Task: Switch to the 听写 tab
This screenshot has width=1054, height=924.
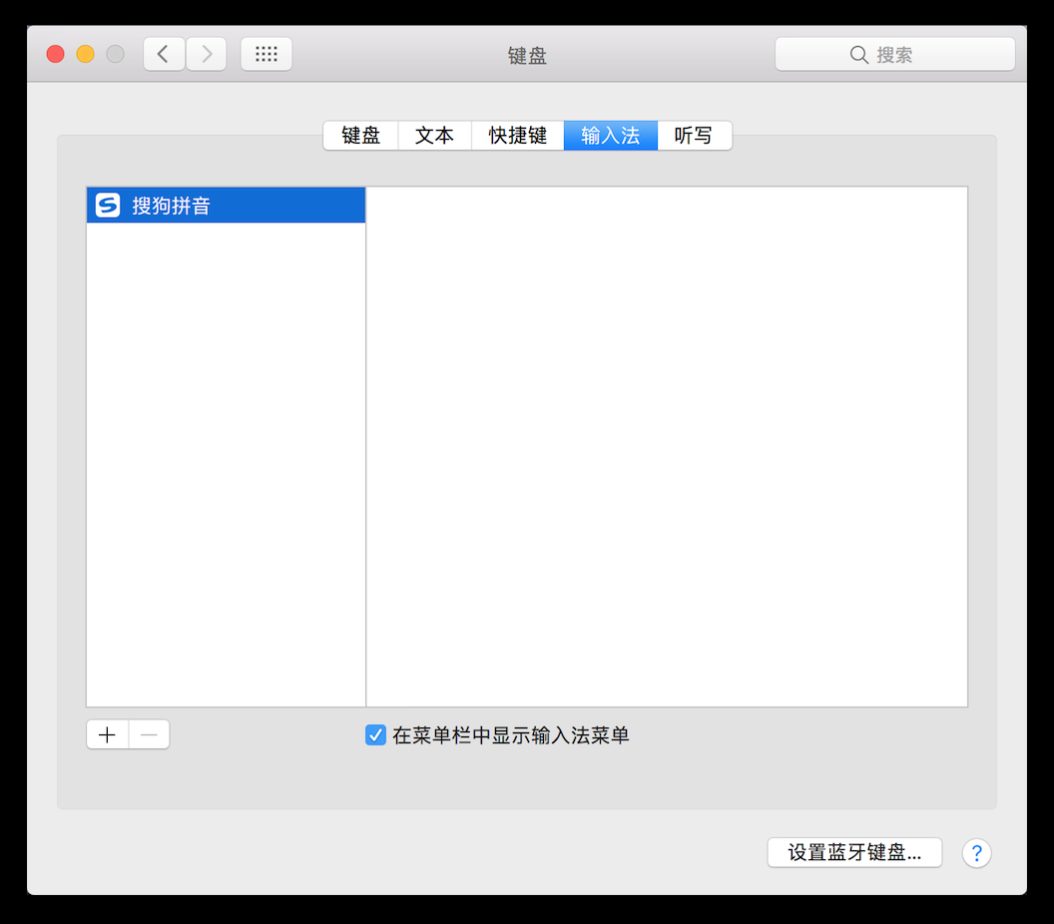Action: click(695, 136)
